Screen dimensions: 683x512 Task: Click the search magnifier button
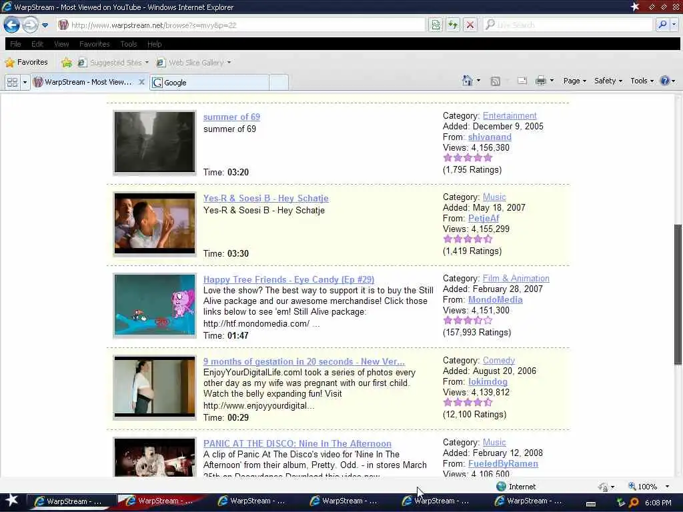(x=662, y=25)
